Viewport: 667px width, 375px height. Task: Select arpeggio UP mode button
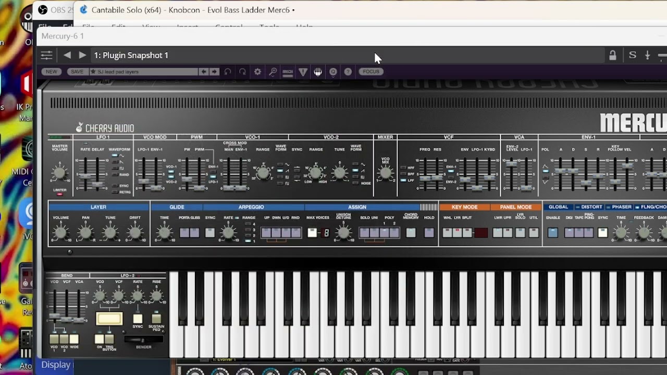266,233
